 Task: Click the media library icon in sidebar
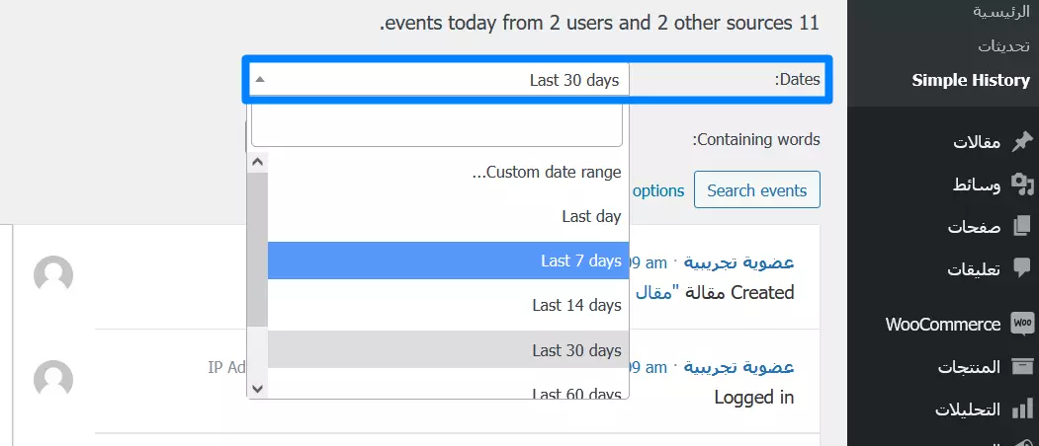tap(1022, 185)
